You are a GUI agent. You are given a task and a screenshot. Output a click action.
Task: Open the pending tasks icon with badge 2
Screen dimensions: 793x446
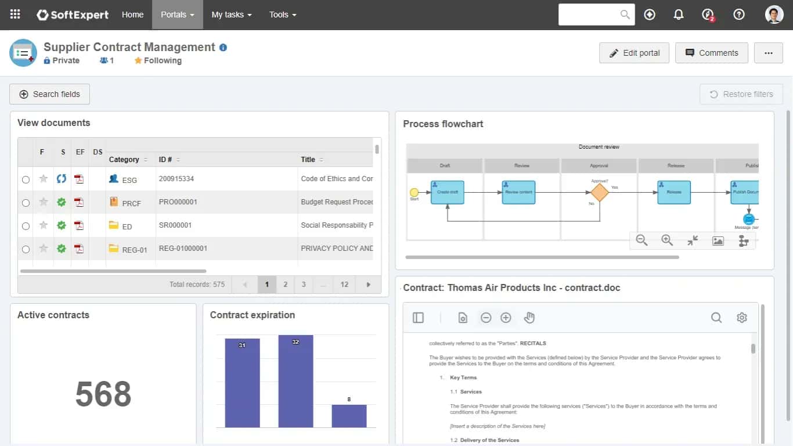[708, 15]
